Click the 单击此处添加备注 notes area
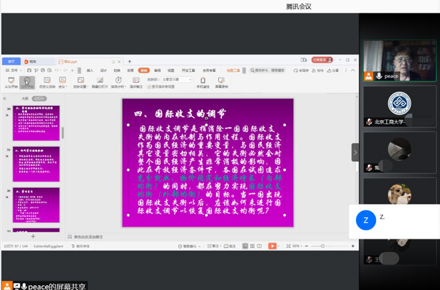 [89, 237]
